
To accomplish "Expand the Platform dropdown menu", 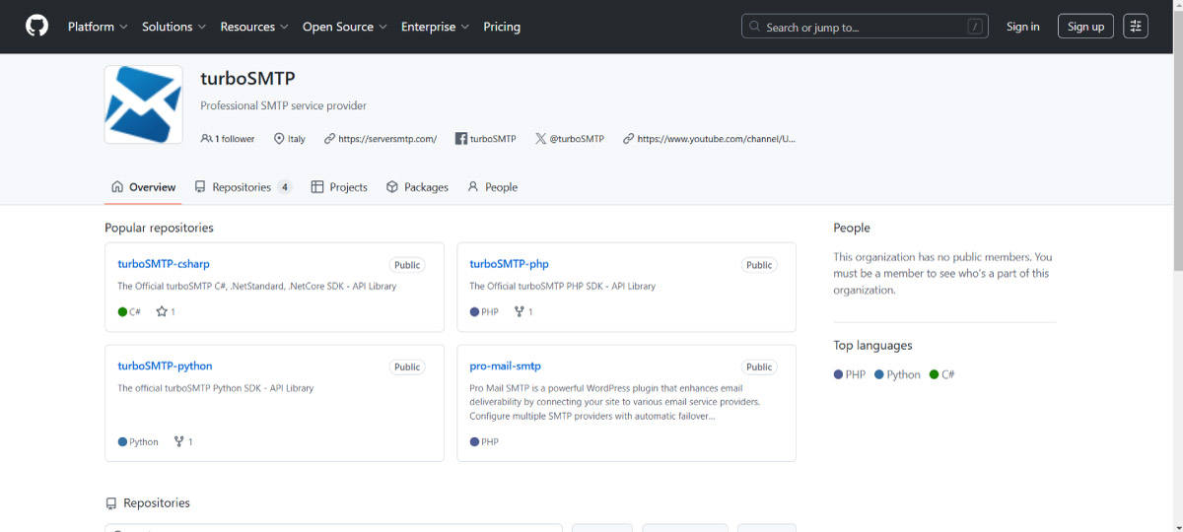I will pos(97,27).
